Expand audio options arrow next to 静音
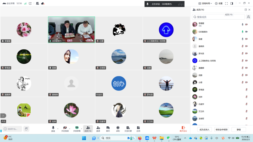The width and height of the screenshot is (253, 142). pos(58,129)
